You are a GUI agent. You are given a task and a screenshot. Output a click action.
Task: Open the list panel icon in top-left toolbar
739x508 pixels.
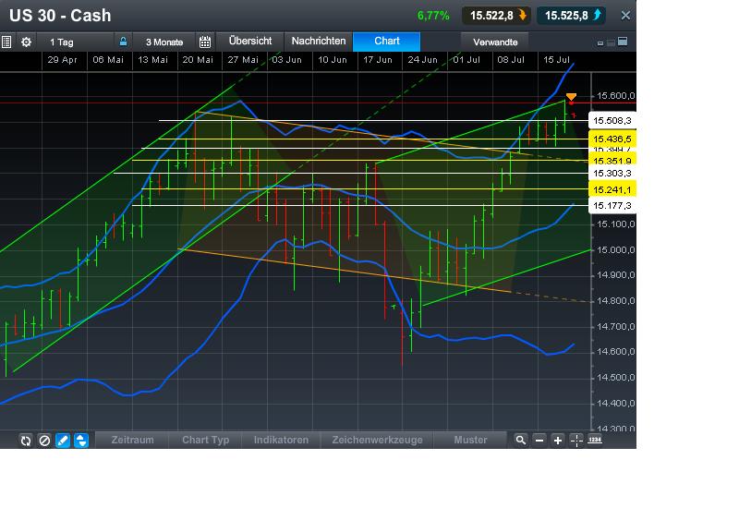[x=6, y=42]
